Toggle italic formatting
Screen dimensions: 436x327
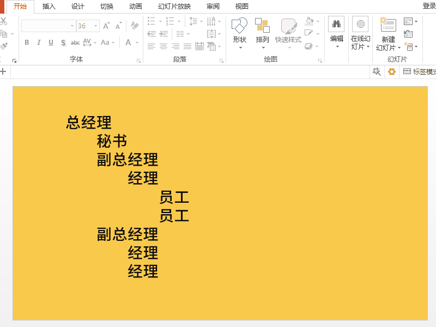pyautogui.click(x=39, y=43)
